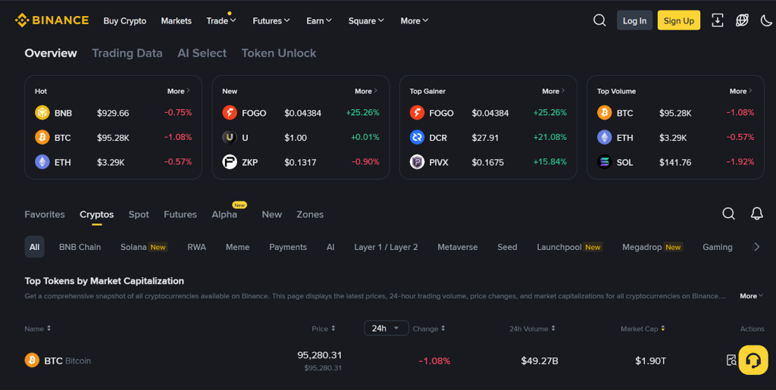Click the Sign Up button

click(678, 20)
